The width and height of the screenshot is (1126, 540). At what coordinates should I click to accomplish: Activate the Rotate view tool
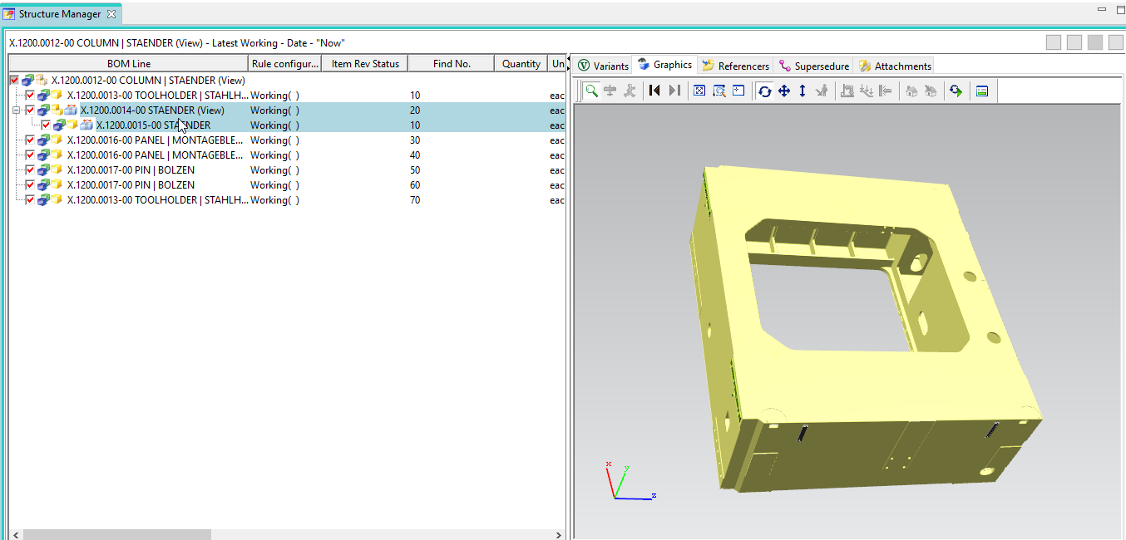(764, 91)
